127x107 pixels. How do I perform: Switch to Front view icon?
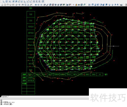103,5
